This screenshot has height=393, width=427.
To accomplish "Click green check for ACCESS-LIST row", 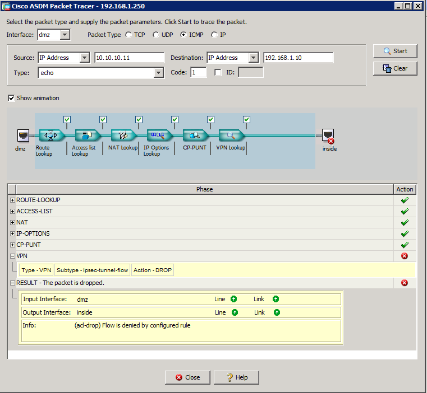I will (x=405, y=212).
